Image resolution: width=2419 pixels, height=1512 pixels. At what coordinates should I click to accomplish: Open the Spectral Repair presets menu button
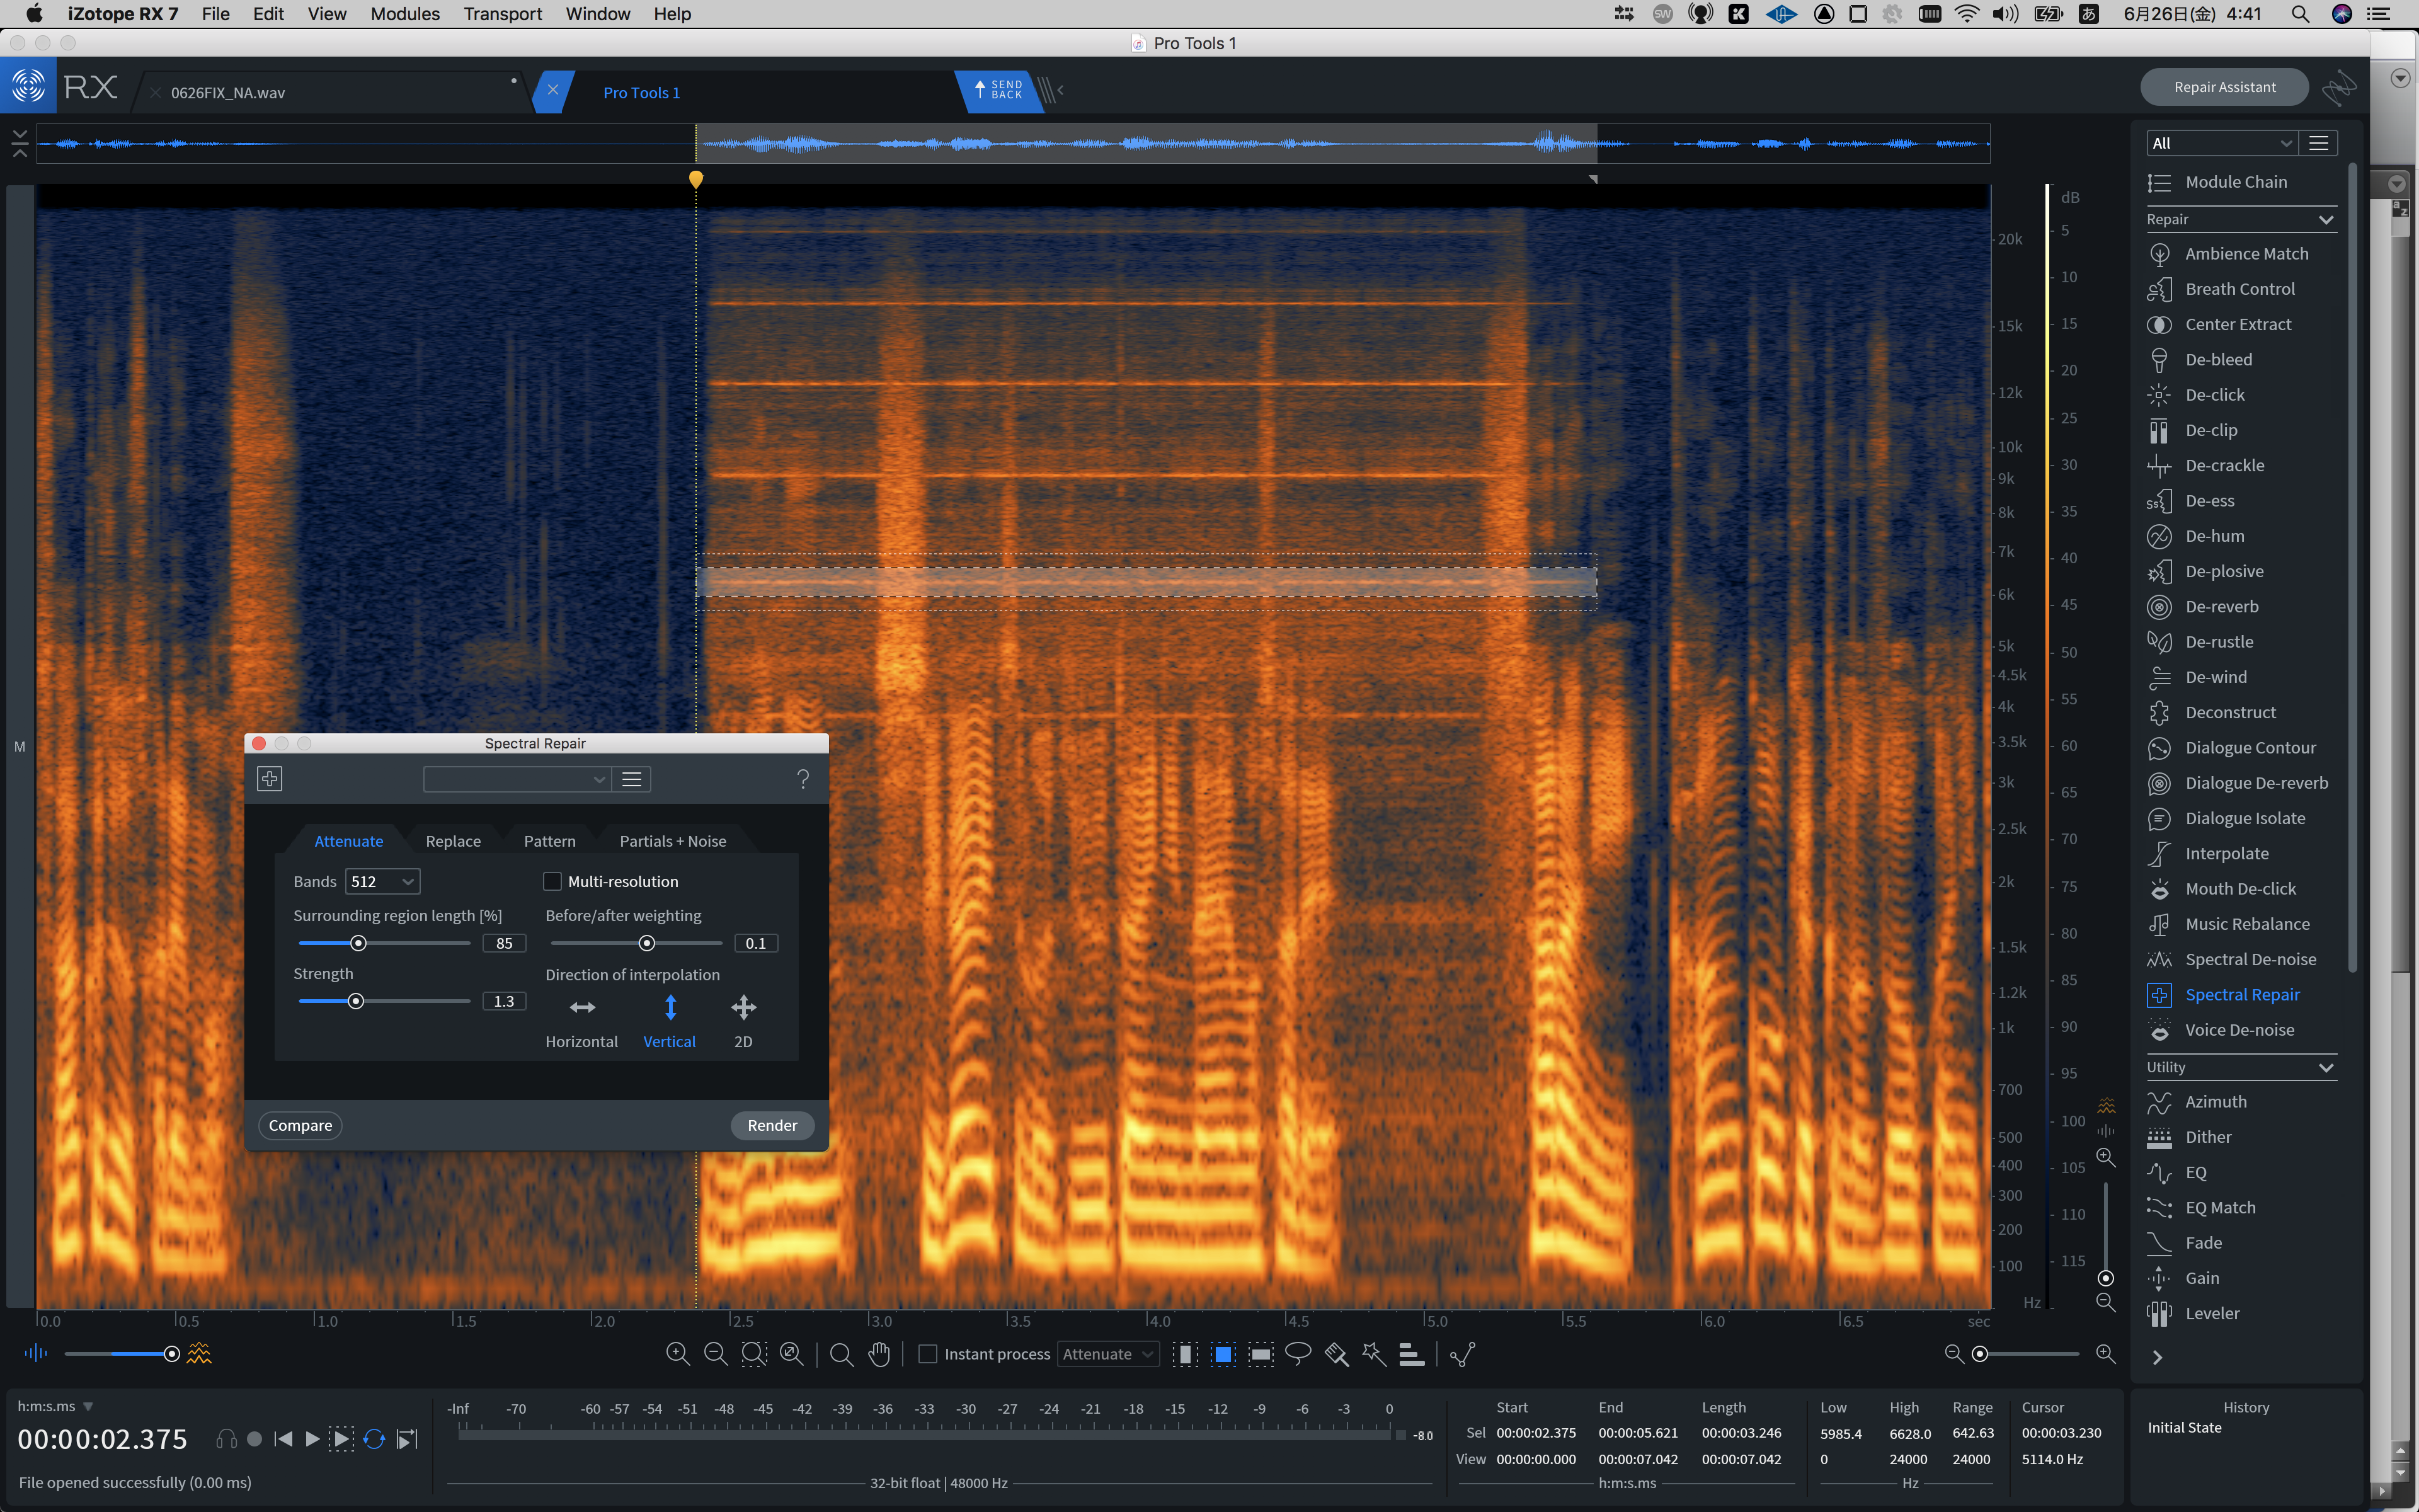pyautogui.click(x=632, y=779)
